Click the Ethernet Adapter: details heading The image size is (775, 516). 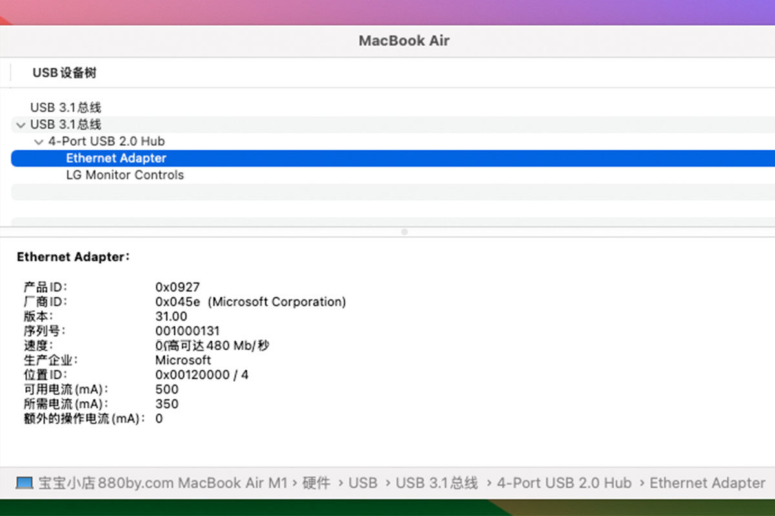pos(74,257)
